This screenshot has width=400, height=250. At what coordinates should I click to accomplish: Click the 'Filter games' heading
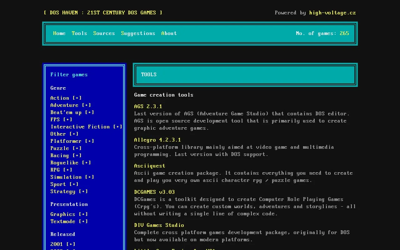point(69,74)
